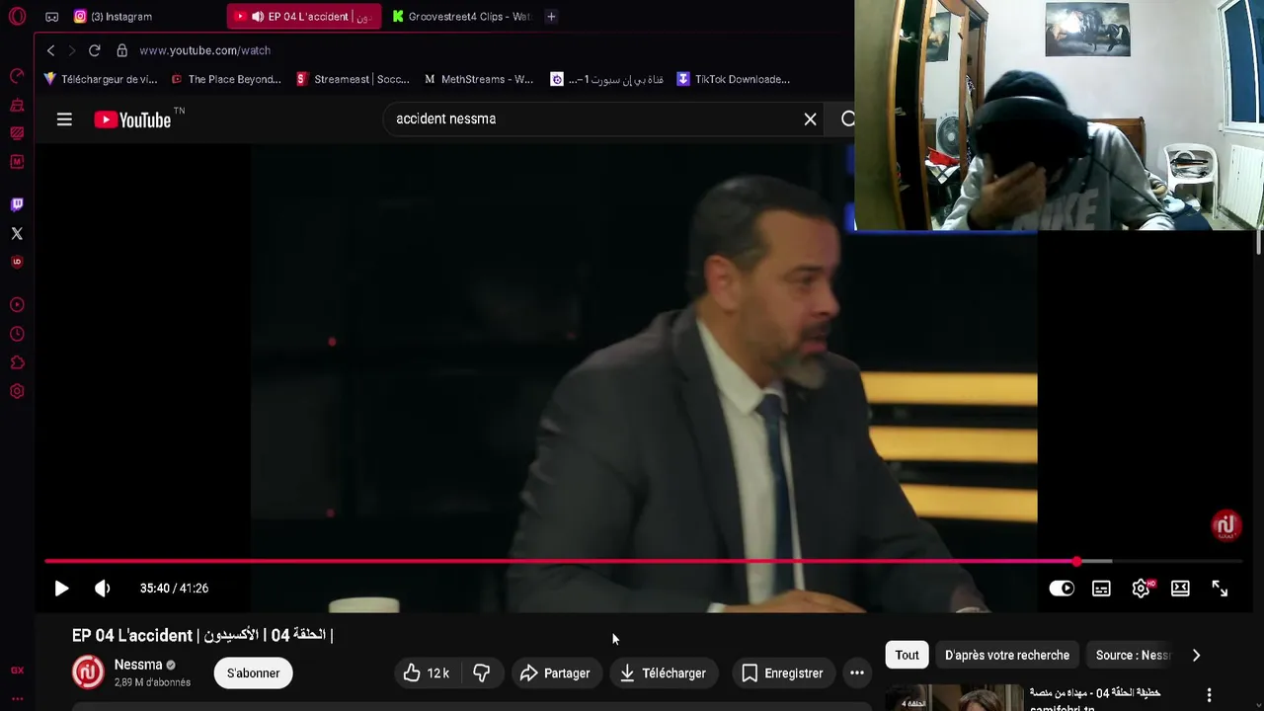
Task: Click Nessma watermark logo in video
Action: 1226,525
